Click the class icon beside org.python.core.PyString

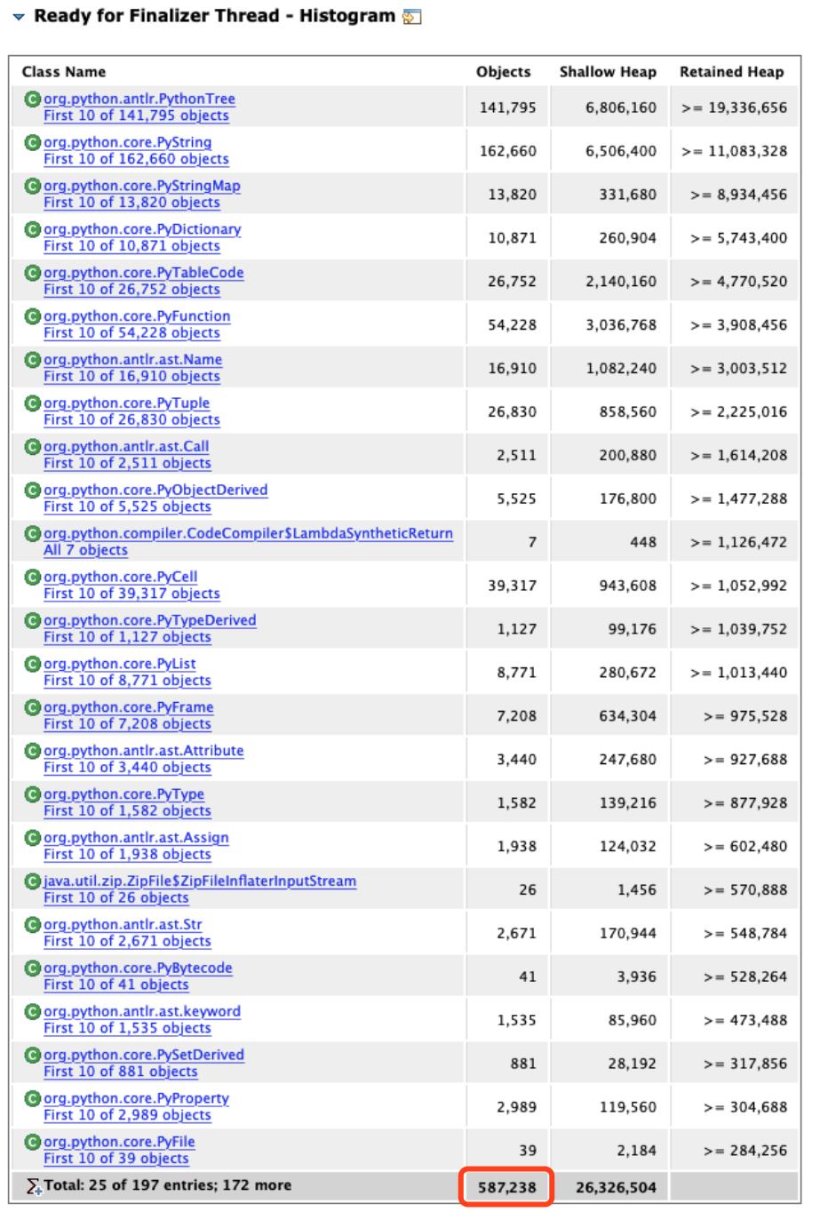33,143
